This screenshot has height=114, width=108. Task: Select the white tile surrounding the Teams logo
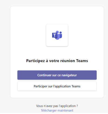pos(57,35)
